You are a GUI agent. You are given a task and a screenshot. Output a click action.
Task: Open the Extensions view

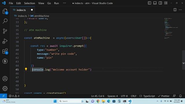coord(5,51)
